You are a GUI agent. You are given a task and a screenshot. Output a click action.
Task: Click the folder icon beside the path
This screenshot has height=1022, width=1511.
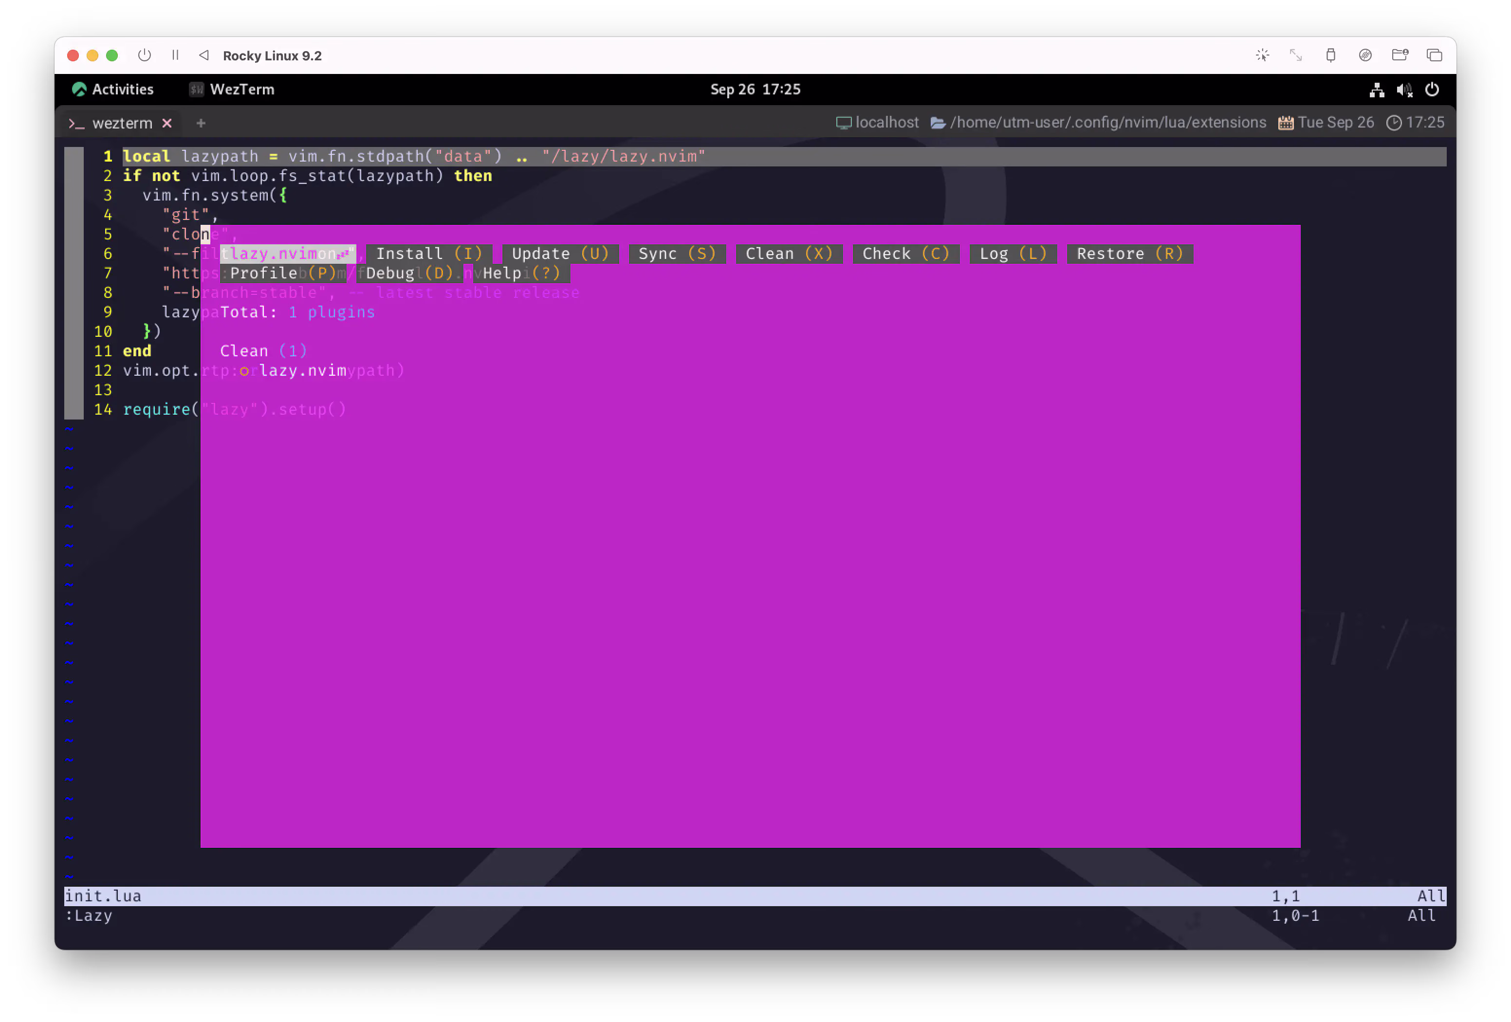(x=938, y=123)
